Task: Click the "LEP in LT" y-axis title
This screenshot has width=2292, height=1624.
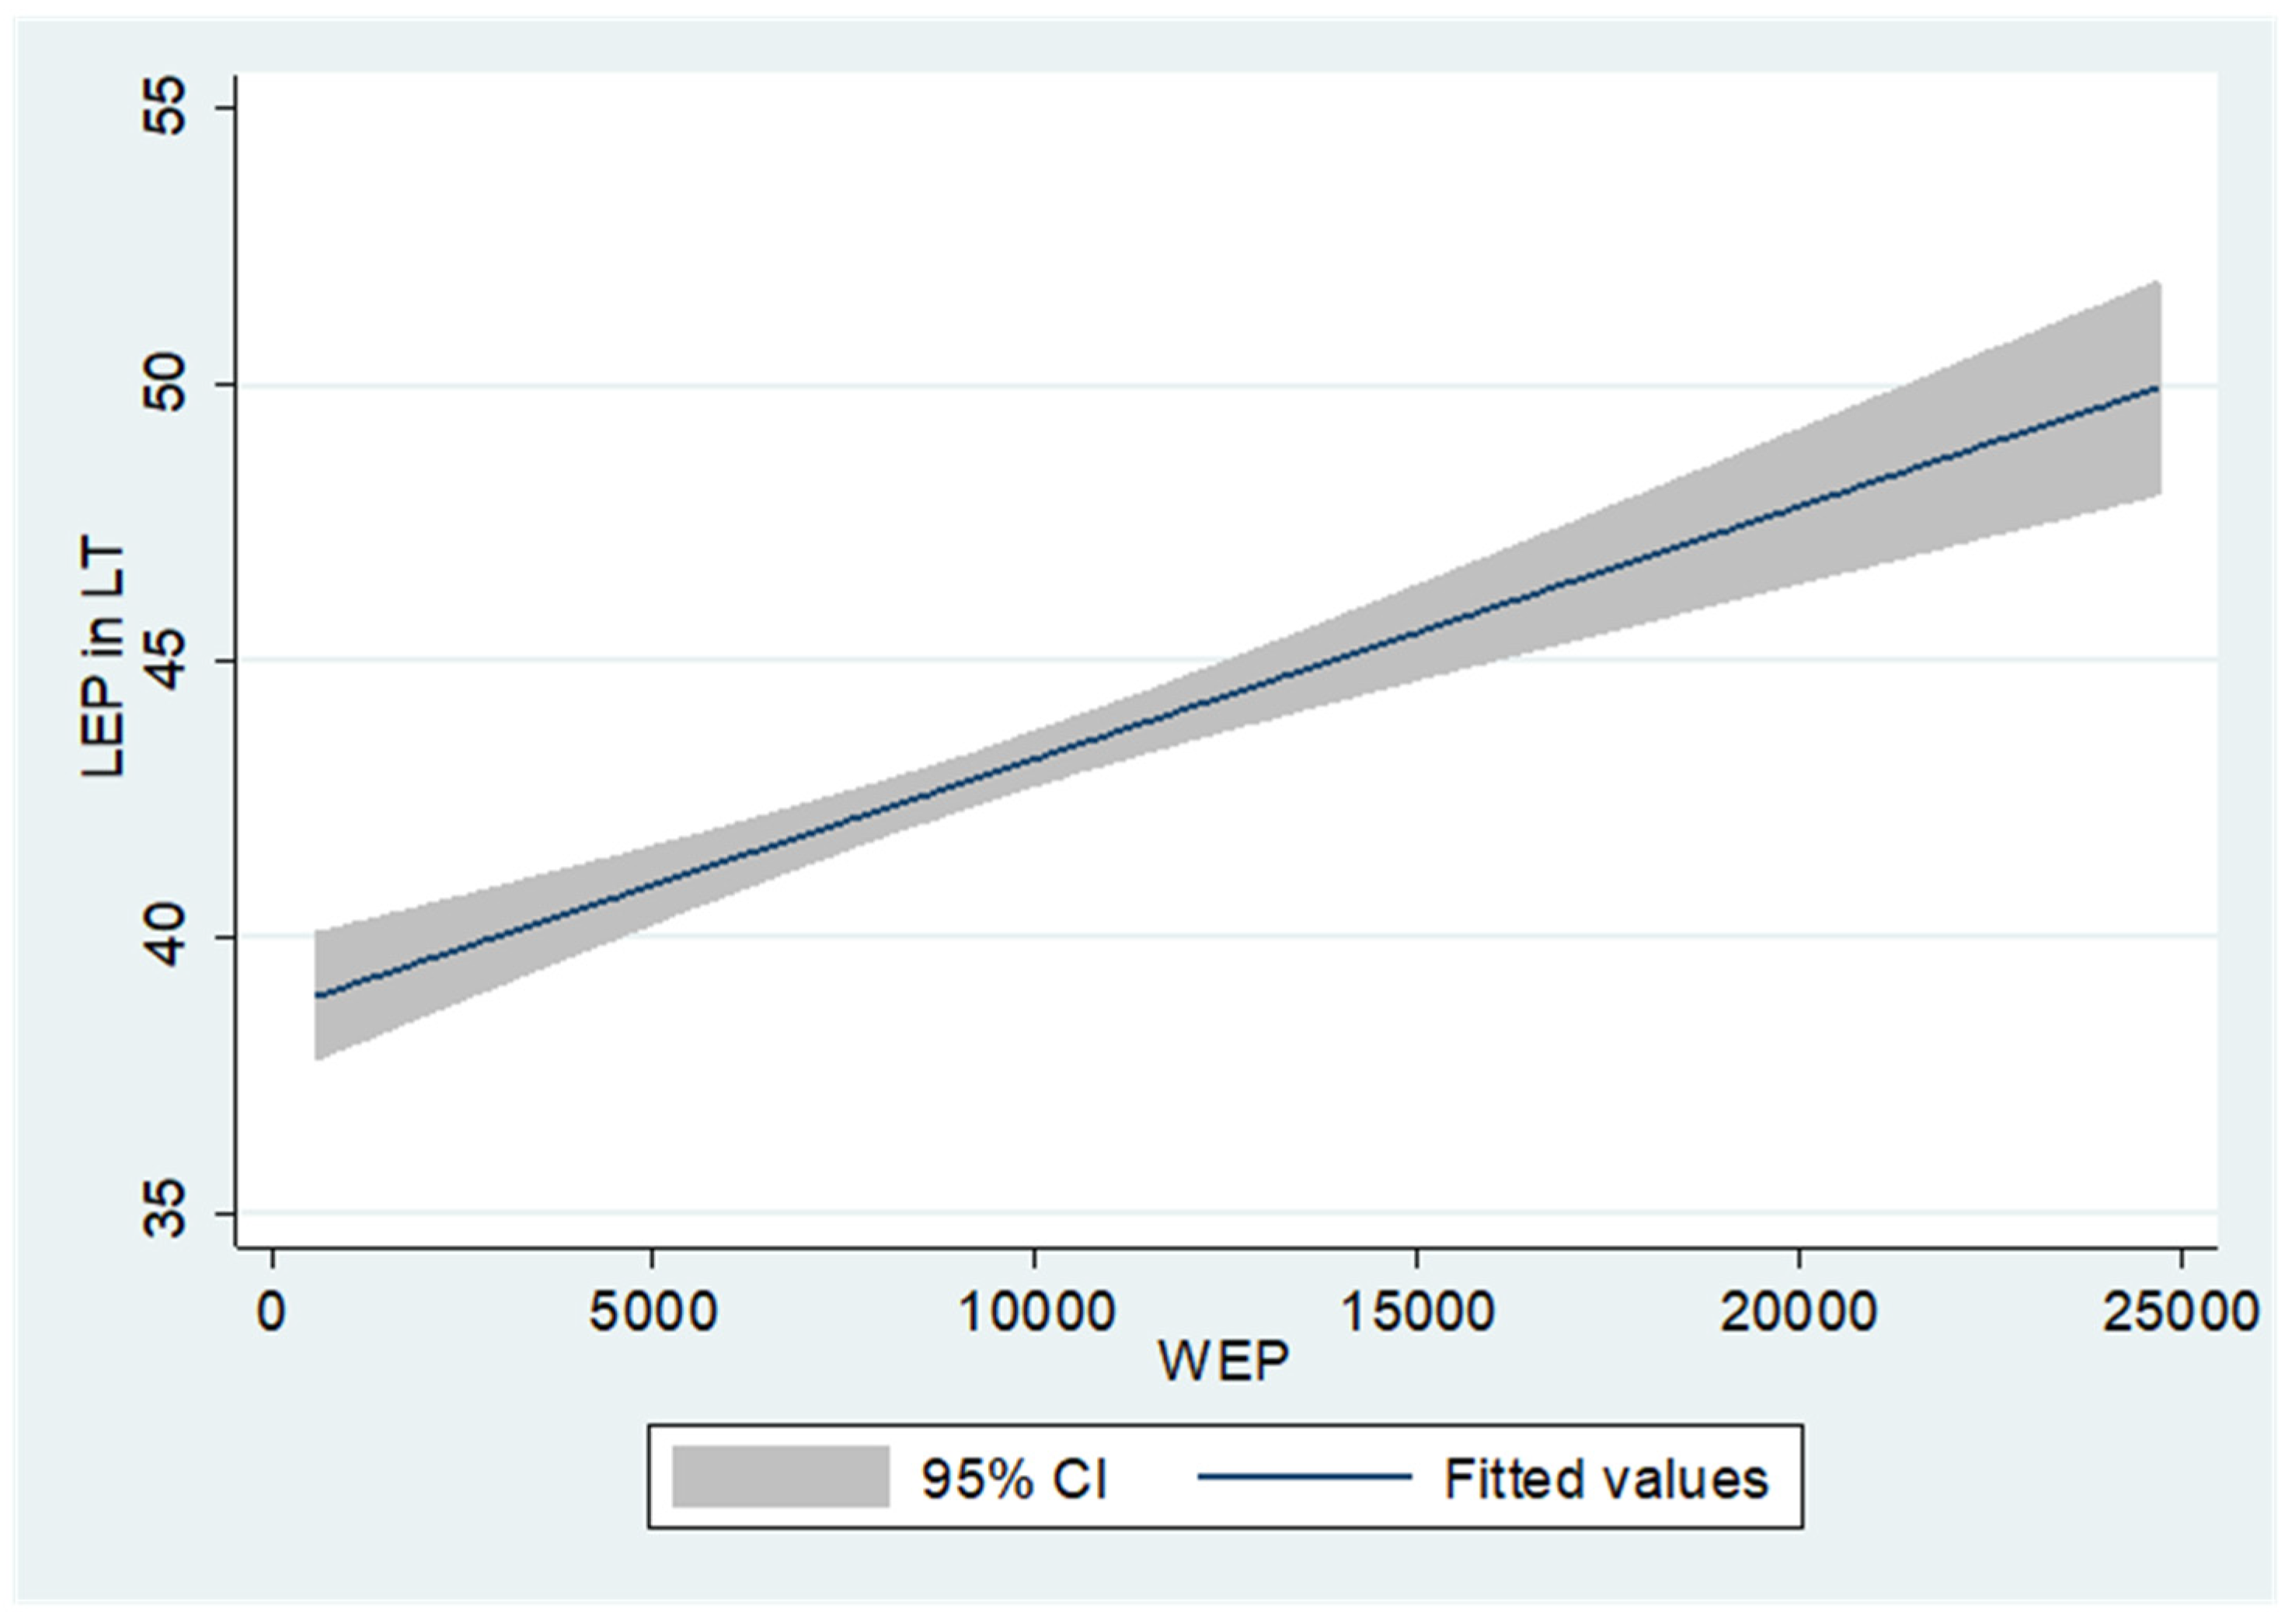Action: coord(104,661)
